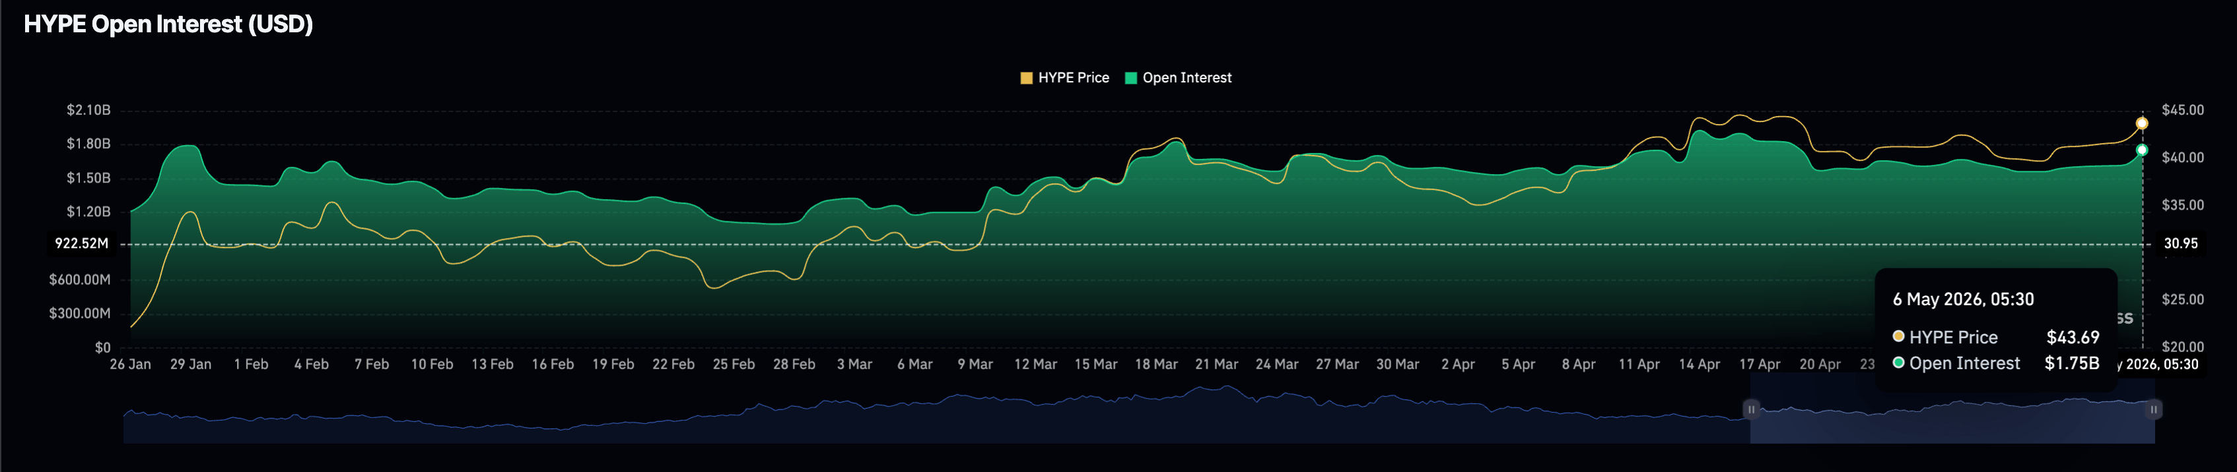
Task: Click the 15 Mar date label
Action: pyautogui.click(x=1096, y=365)
